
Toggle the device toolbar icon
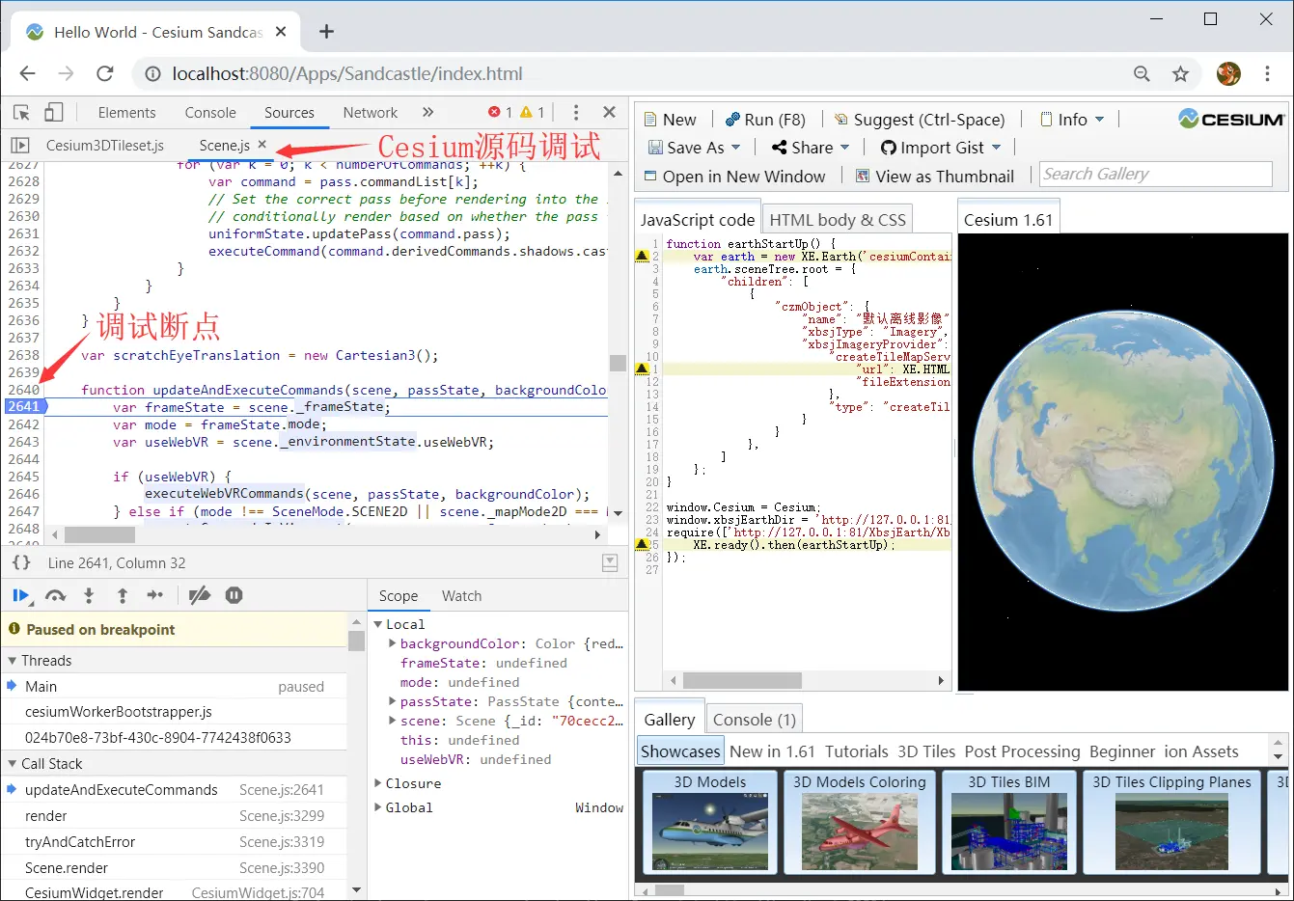tap(54, 112)
